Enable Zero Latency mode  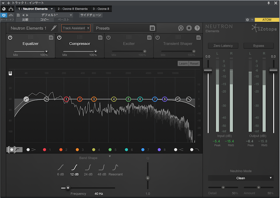coord(223,46)
